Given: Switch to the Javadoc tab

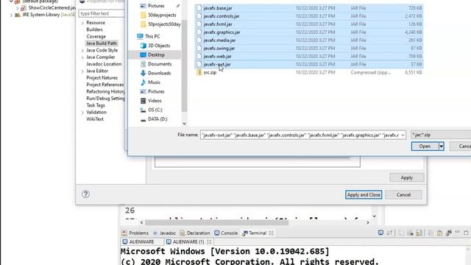Looking at the screenshot, I should (164, 233).
